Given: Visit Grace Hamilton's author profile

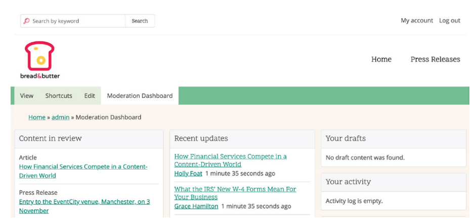Looking at the screenshot, I should pyautogui.click(x=196, y=206).
